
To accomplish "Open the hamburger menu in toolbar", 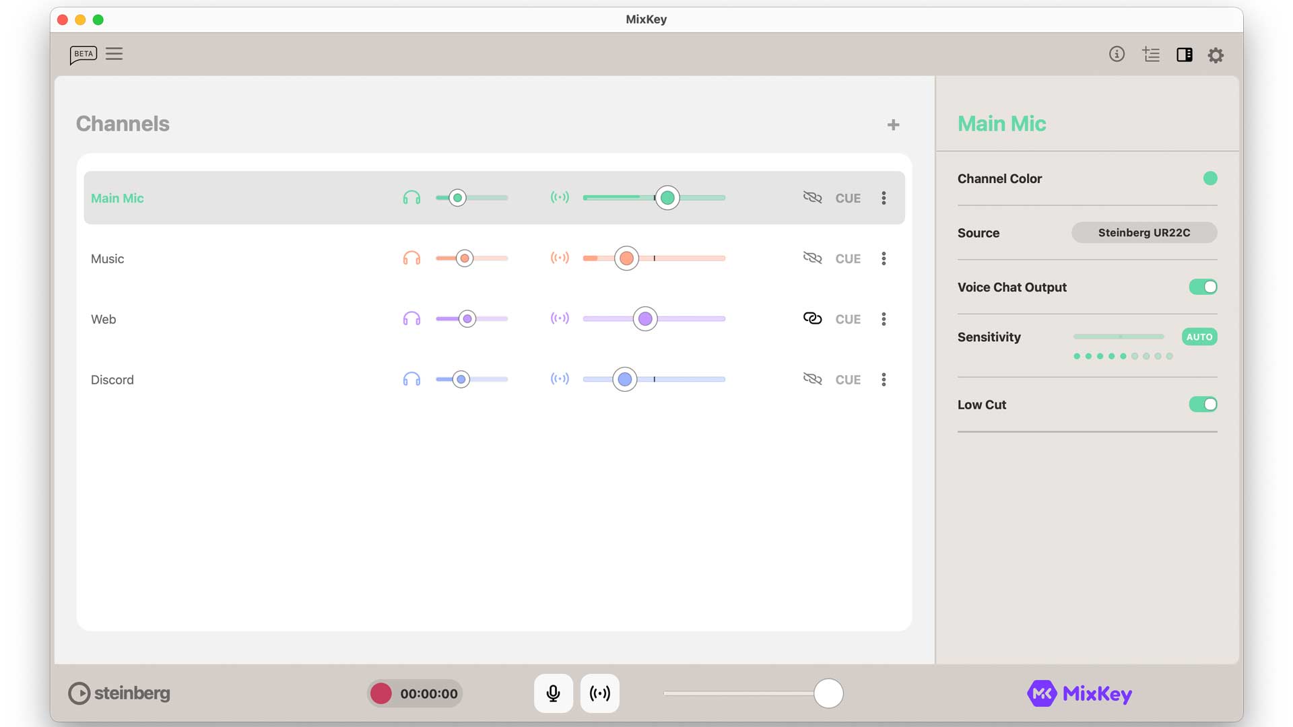I will pyautogui.click(x=114, y=54).
